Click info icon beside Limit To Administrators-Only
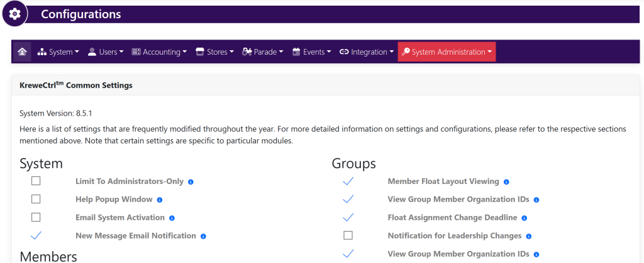Screen dimensions: 644x263 [191, 182]
